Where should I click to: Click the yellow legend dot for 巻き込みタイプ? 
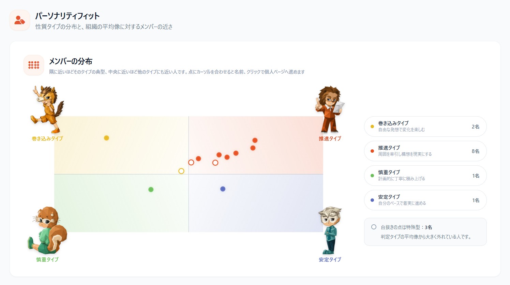tap(372, 126)
